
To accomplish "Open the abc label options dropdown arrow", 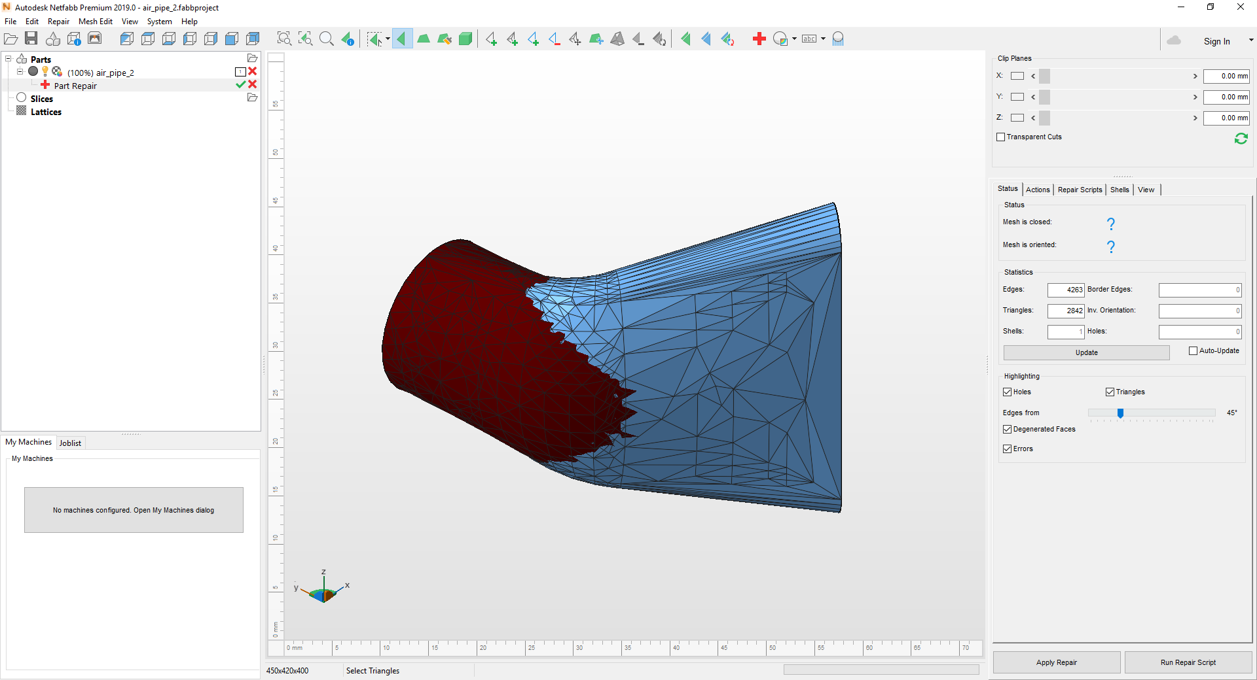I will point(823,39).
